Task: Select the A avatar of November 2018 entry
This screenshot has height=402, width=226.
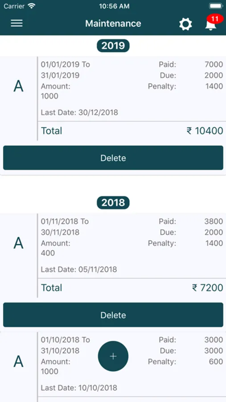Action: click(x=18, y=243)
